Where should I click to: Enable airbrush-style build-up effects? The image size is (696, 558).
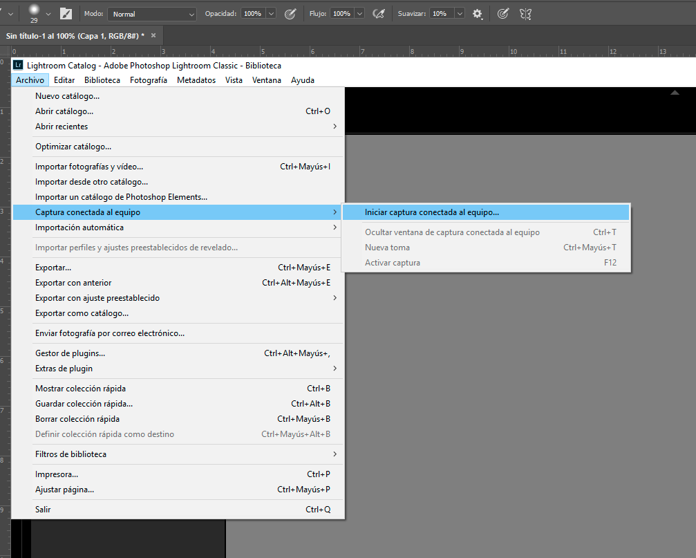pos(379,14)
